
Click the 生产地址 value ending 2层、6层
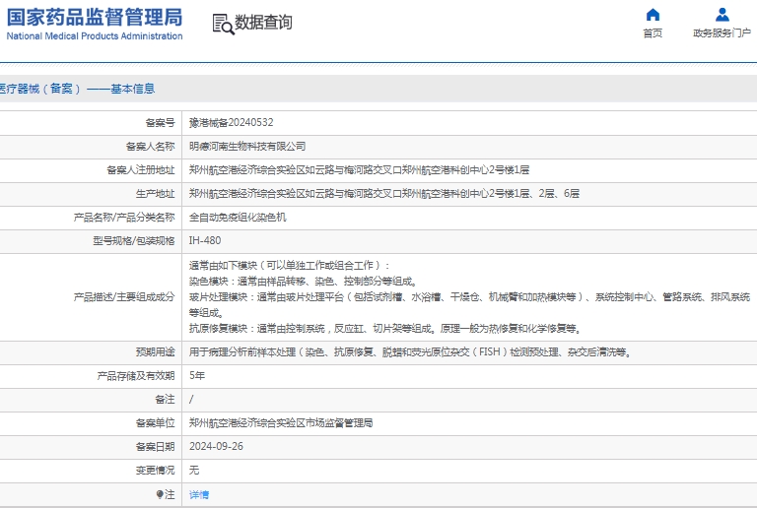click(384, 194)
